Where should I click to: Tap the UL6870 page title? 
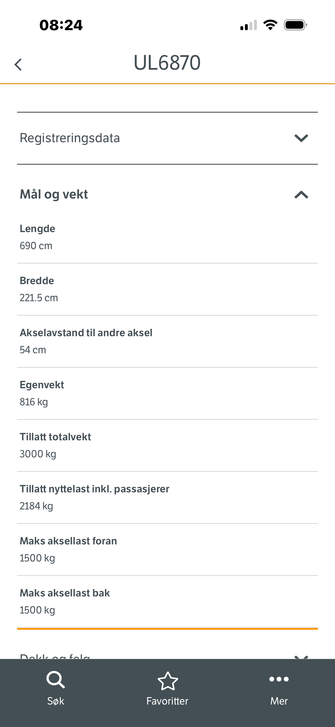[x=167, y=63]
